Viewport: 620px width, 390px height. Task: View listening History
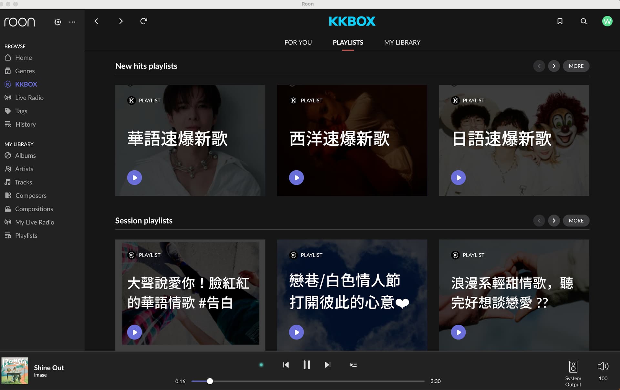[26, 124]
